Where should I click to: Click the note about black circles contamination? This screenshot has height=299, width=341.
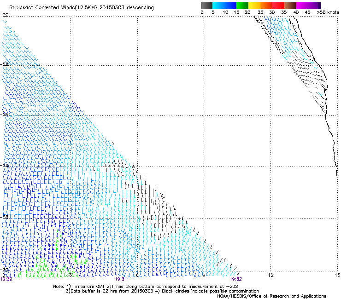(x=210, y=291)
